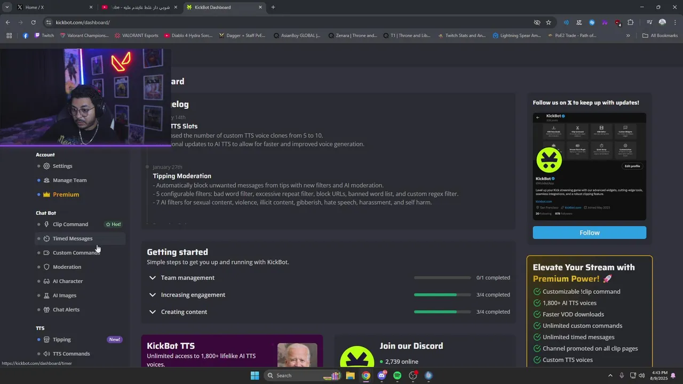Click the New! badge beside Tipping
The height and width of the screenshot is (384, 683).
[x=115, y=340]
